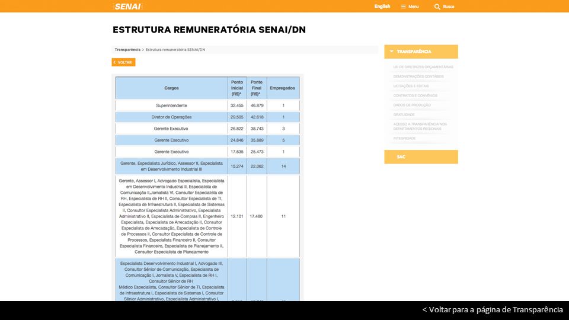Open 'Integridade' sidebar item

click(404, 138)
